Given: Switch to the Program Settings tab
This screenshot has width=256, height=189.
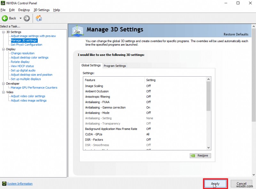Looking at the screenshot, I should pos(115,66).
